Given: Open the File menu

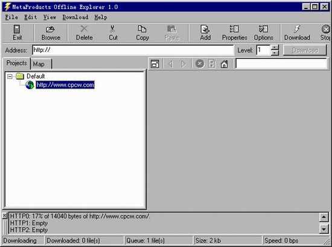Looking at the screenshot, I should click(11, 17).
